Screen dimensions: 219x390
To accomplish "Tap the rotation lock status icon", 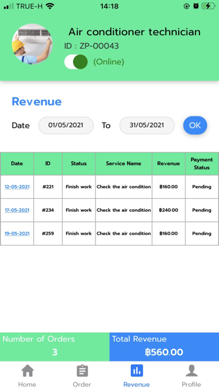I will coord(187,6).
